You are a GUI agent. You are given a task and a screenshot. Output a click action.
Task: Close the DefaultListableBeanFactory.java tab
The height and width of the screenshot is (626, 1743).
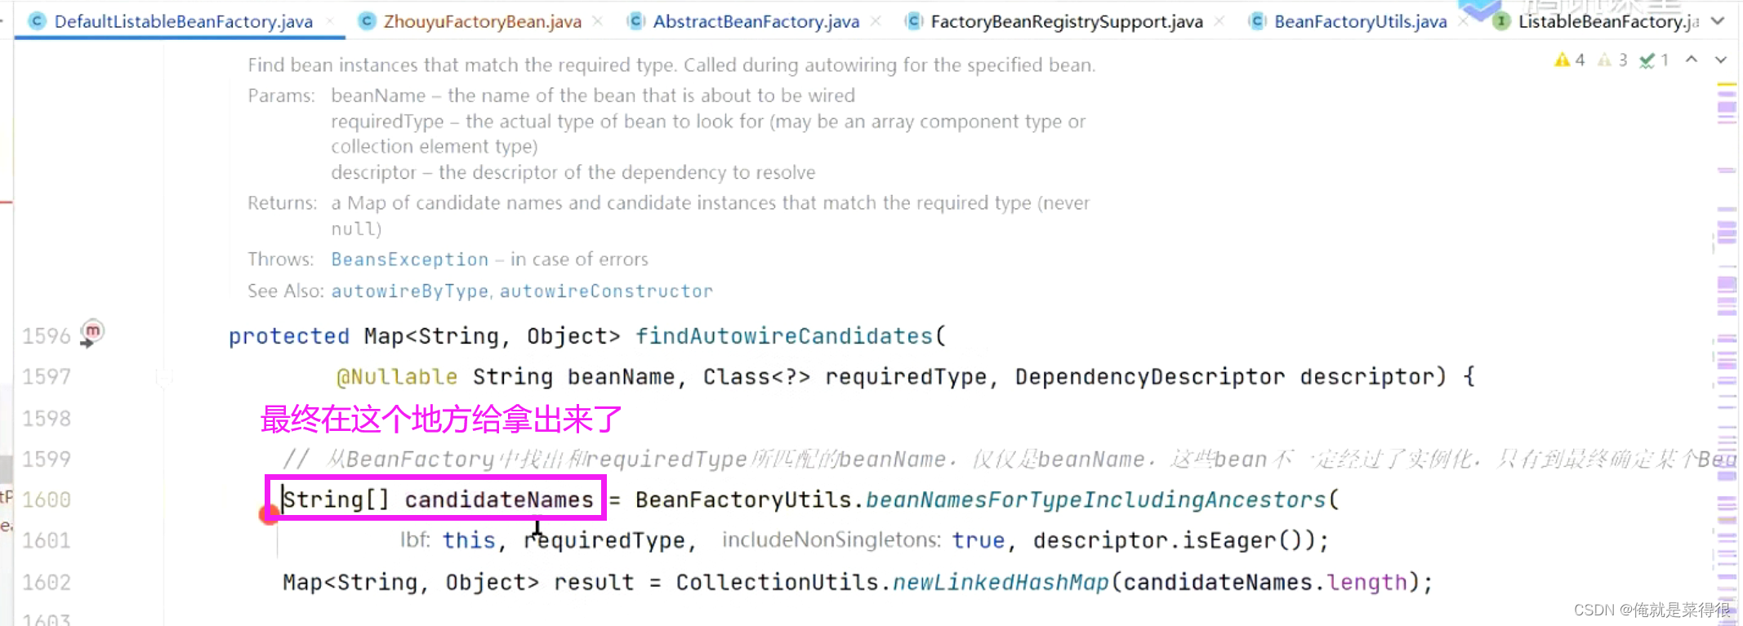pos(331,21)
